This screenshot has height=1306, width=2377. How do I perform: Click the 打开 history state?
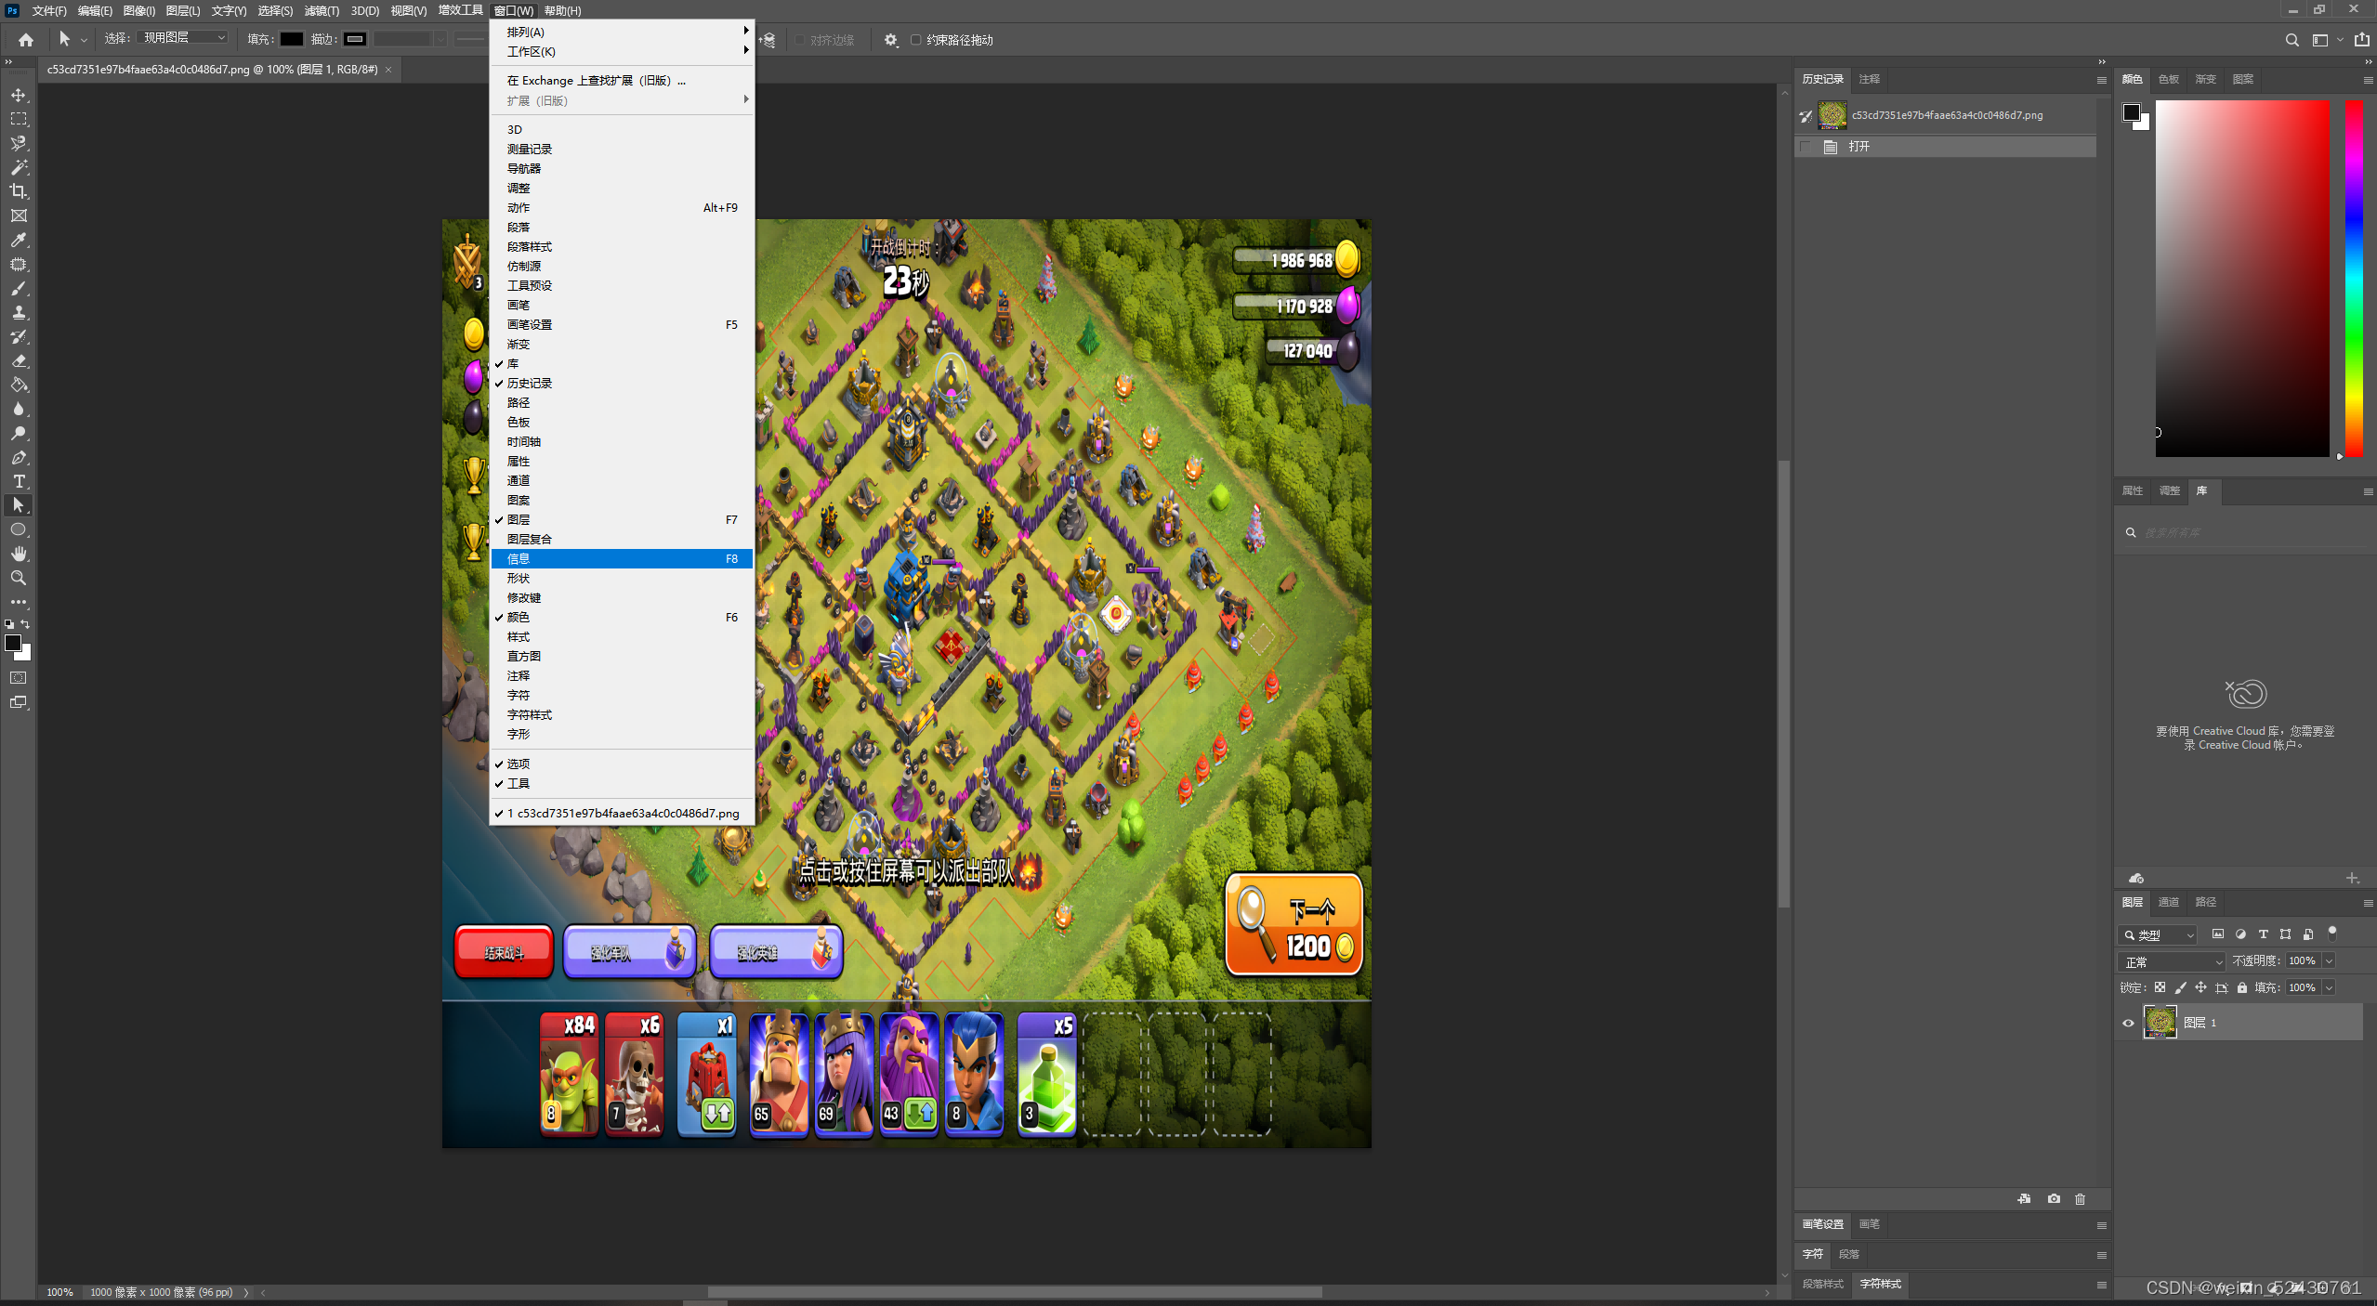(x=1859, y=147)
